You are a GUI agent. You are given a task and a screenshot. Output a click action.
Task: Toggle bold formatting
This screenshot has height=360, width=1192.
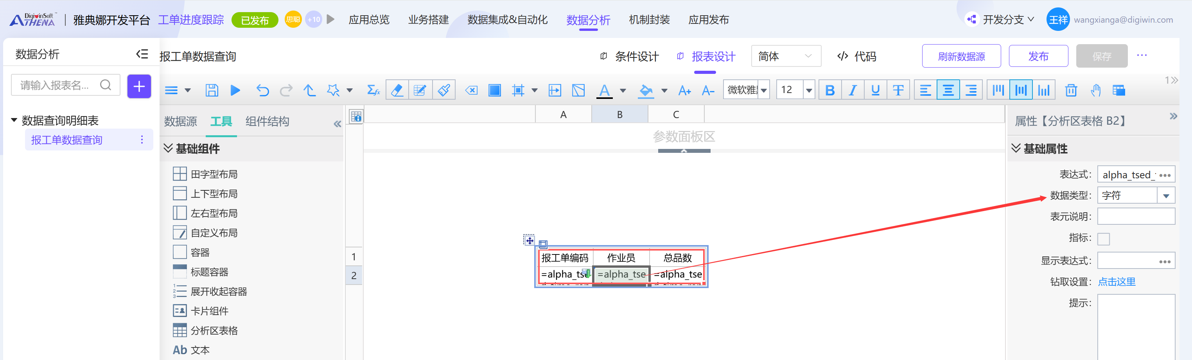[x=830, y=90]
